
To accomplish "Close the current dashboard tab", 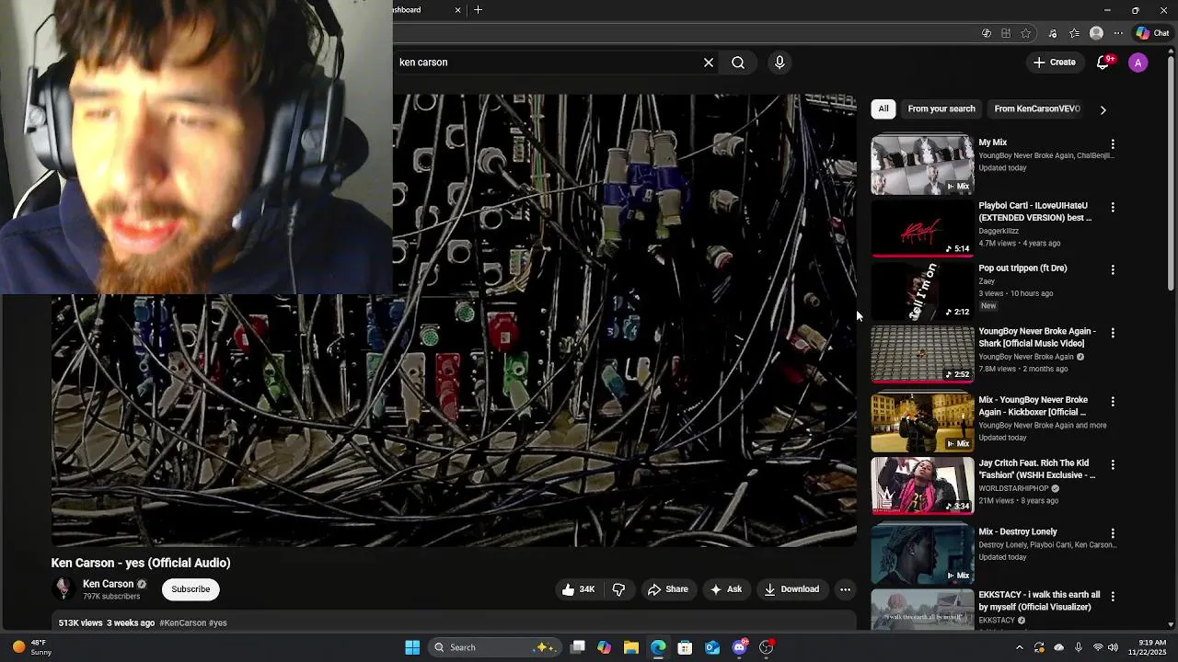I will (x=457, y=10).
